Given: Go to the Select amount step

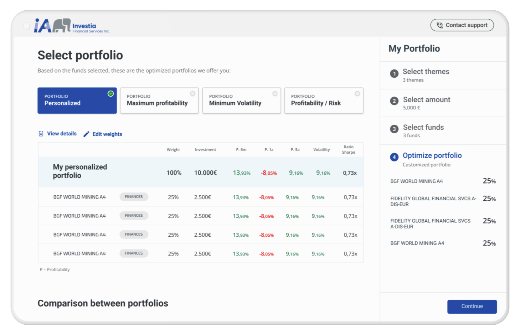Looking at the screenshot, I should pos(443,103).
